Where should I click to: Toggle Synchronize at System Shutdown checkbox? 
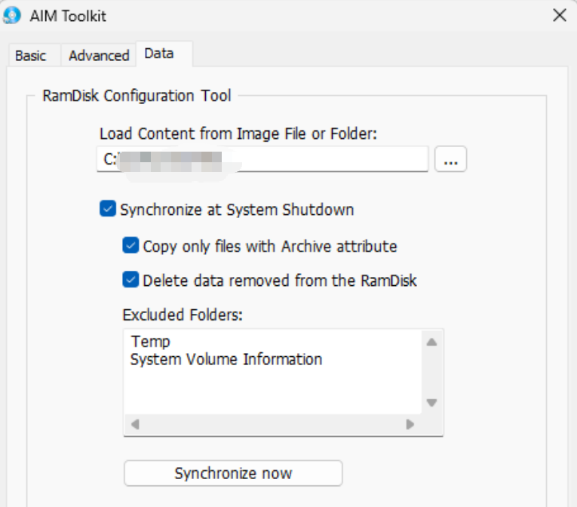(x=108, y=209)
